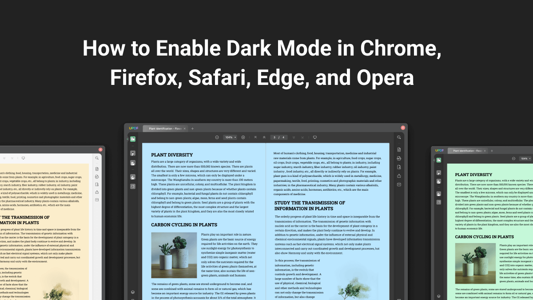Click the page number field showing 3 / 4
The image size is (533, 300).
click(278, 137)
